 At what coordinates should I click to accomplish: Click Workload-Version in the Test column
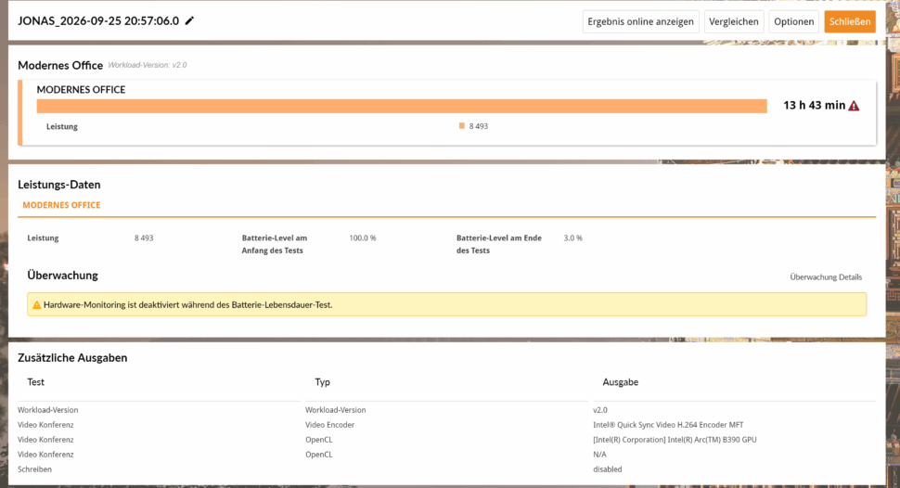pyautogui.click(x=47, y=410)
